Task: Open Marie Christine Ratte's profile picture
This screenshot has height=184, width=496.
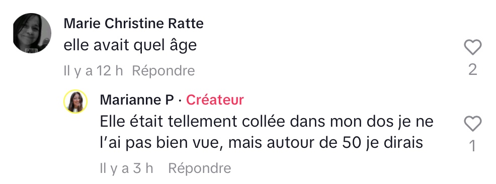Action: 32,33
